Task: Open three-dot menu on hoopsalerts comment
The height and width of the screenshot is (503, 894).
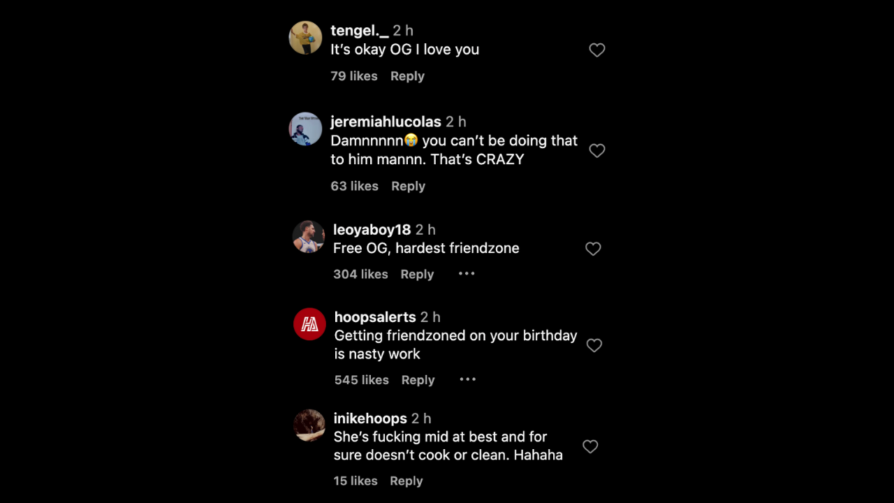Action: (467, 379)
